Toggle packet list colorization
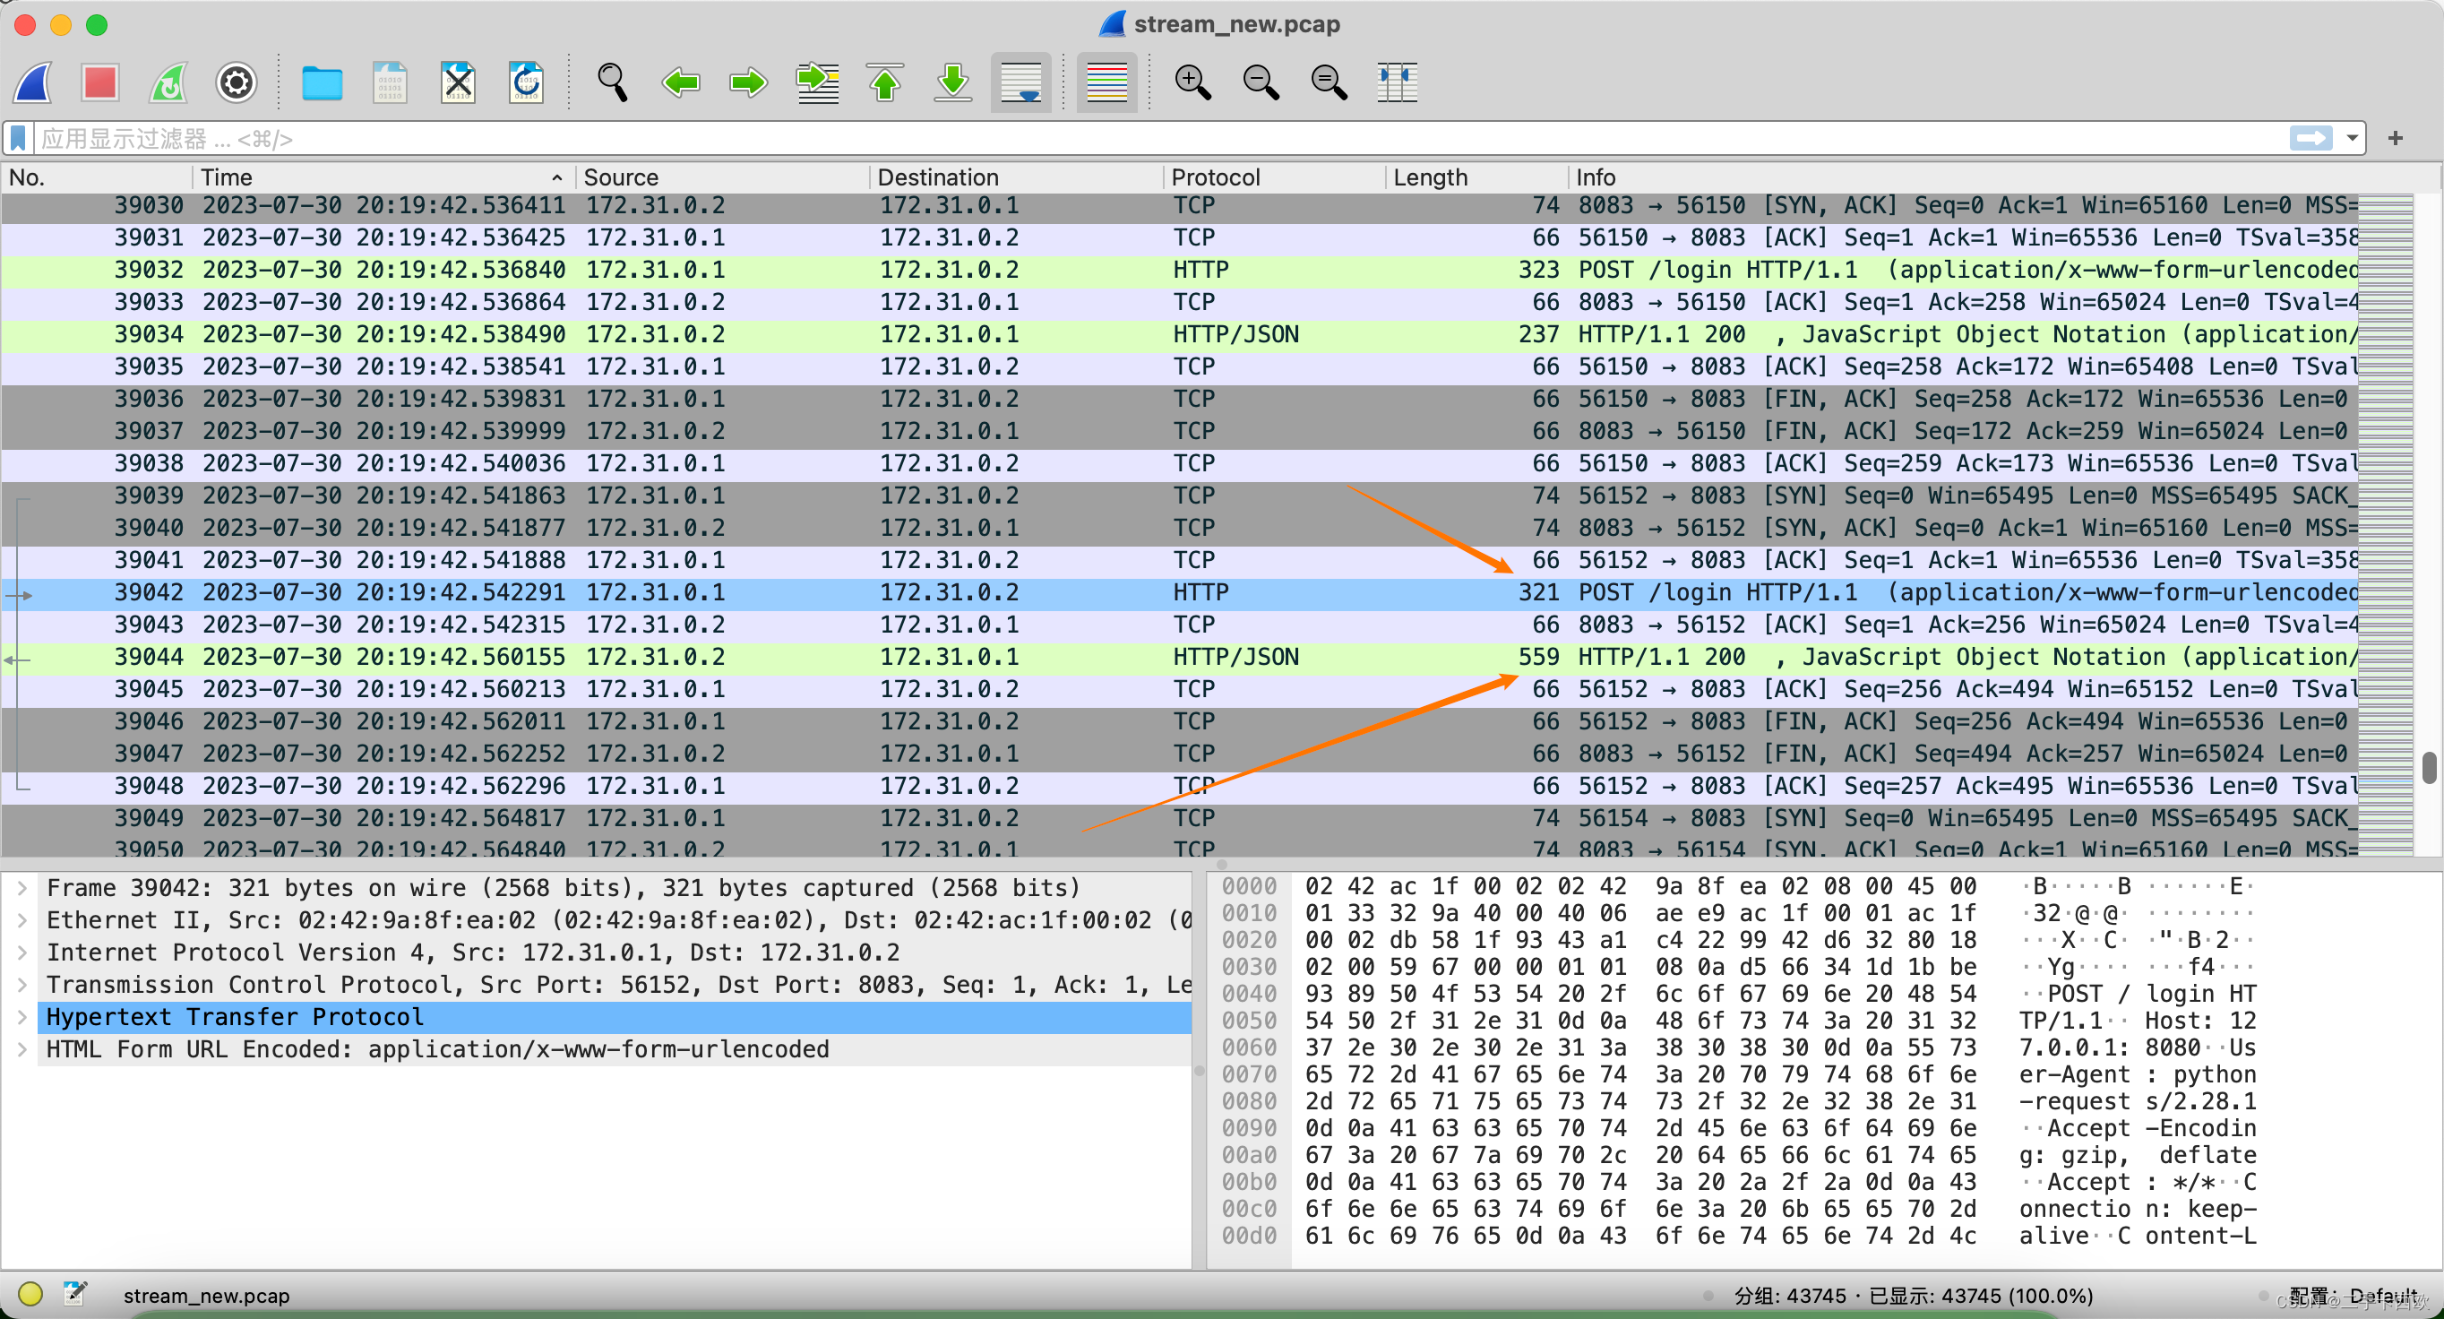The width and height of the screenshot is (2444, 1319). [x=1106, y=82]
